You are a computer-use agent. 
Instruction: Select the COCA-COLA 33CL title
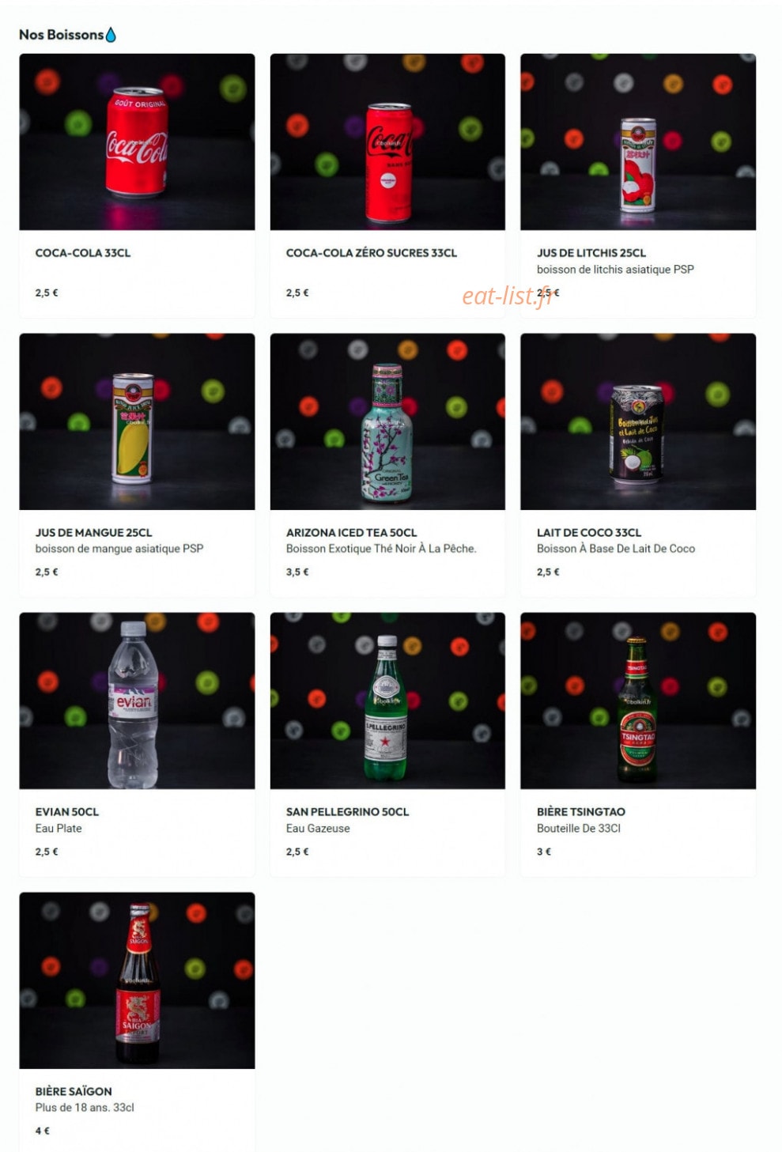pos(83,253)
